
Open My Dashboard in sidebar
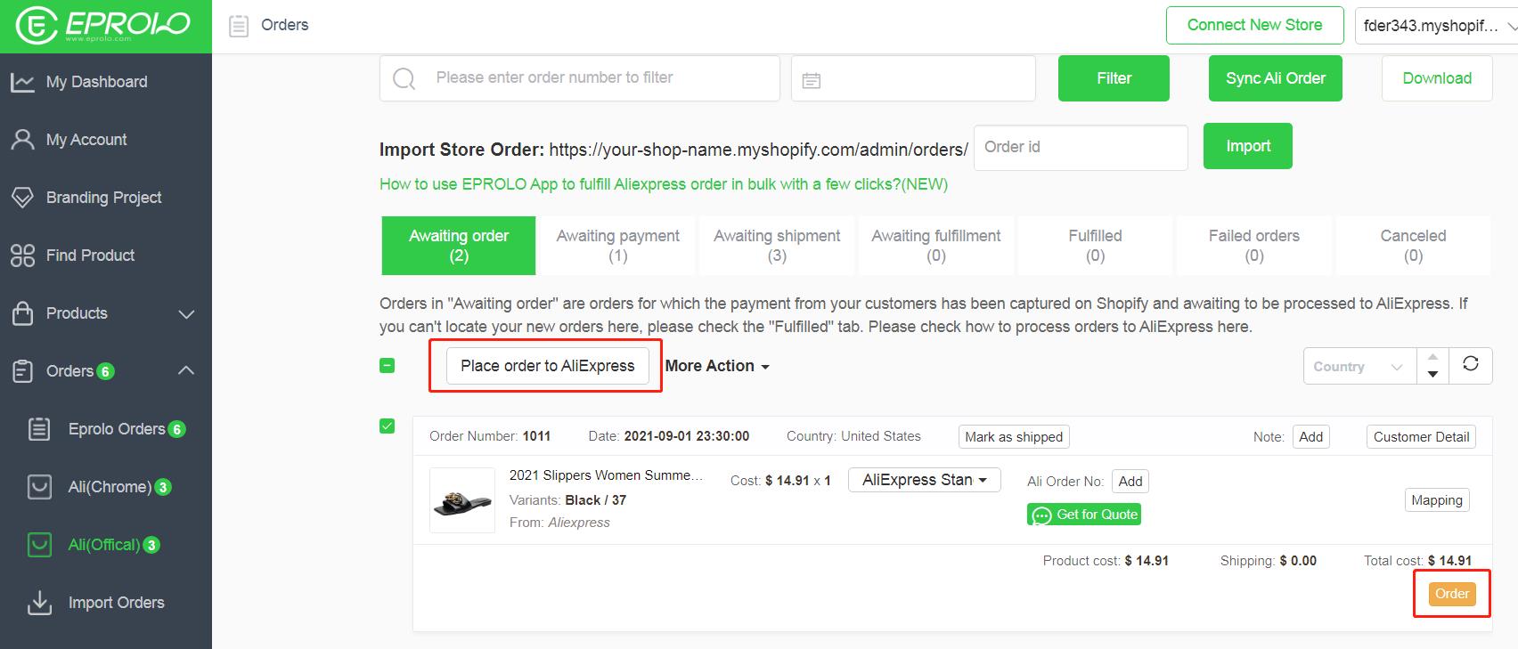pos(97,82)
